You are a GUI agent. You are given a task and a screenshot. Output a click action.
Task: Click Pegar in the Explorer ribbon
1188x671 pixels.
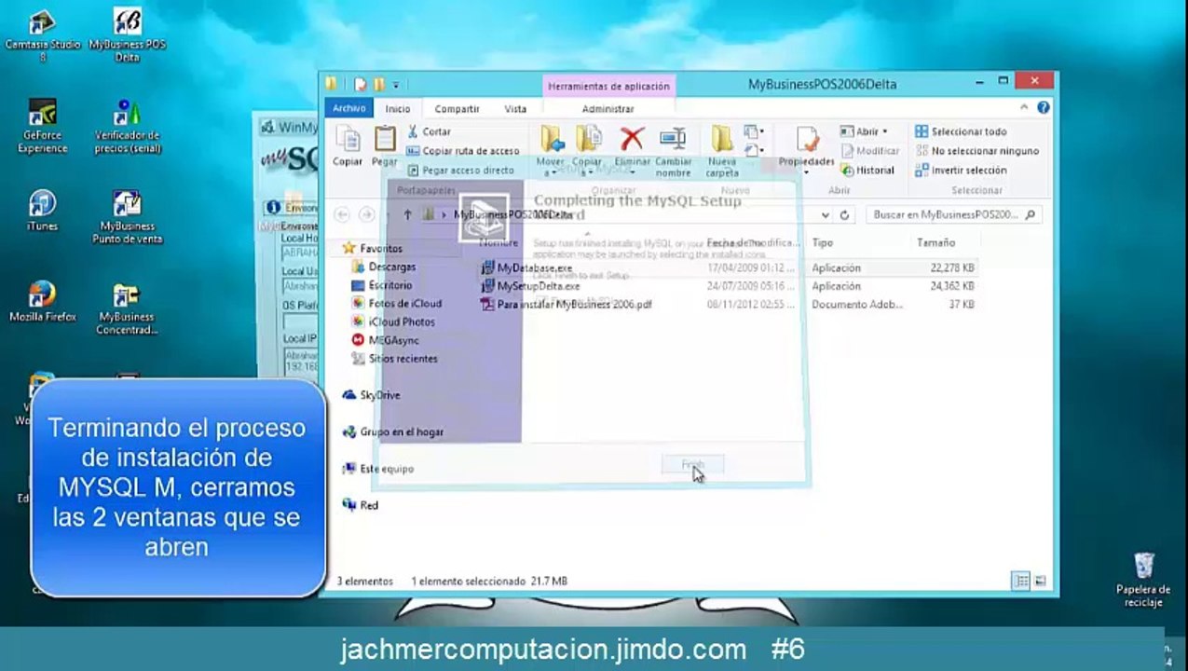385,146
